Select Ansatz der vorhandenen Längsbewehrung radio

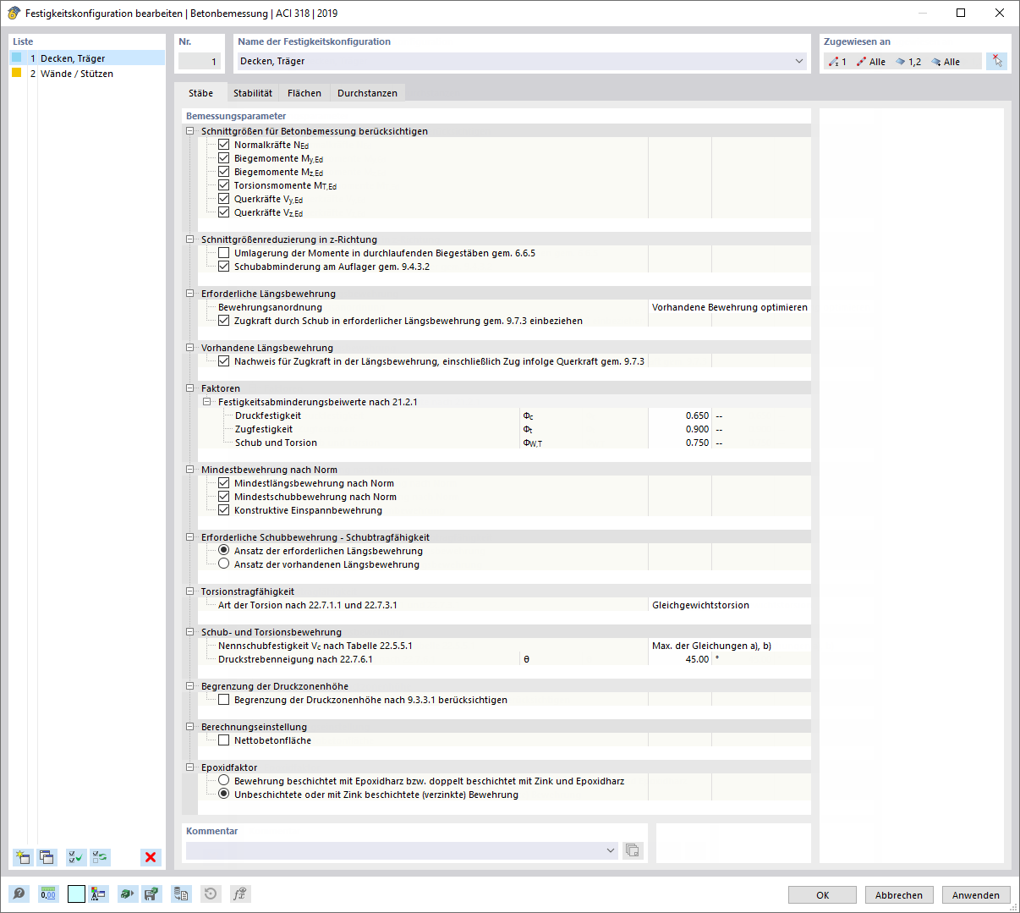(223, 564)
